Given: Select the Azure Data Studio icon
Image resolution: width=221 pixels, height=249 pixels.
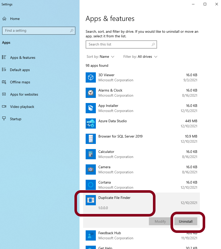Looking at the screenshot, I should (91, 123).
